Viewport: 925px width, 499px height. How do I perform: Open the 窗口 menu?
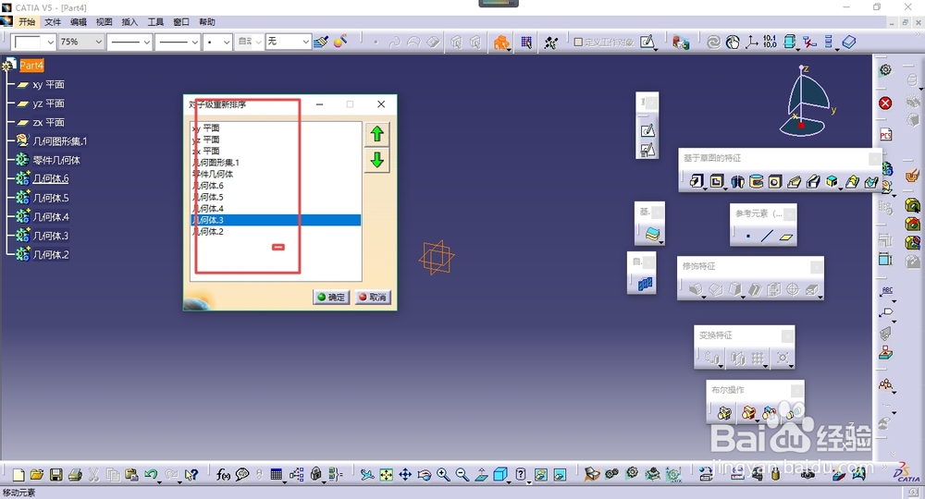click(x=181, y=22)
